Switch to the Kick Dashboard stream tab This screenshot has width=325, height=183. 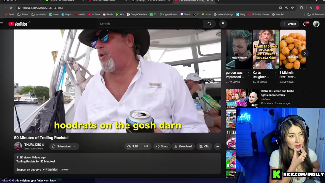tap(65, 1)
